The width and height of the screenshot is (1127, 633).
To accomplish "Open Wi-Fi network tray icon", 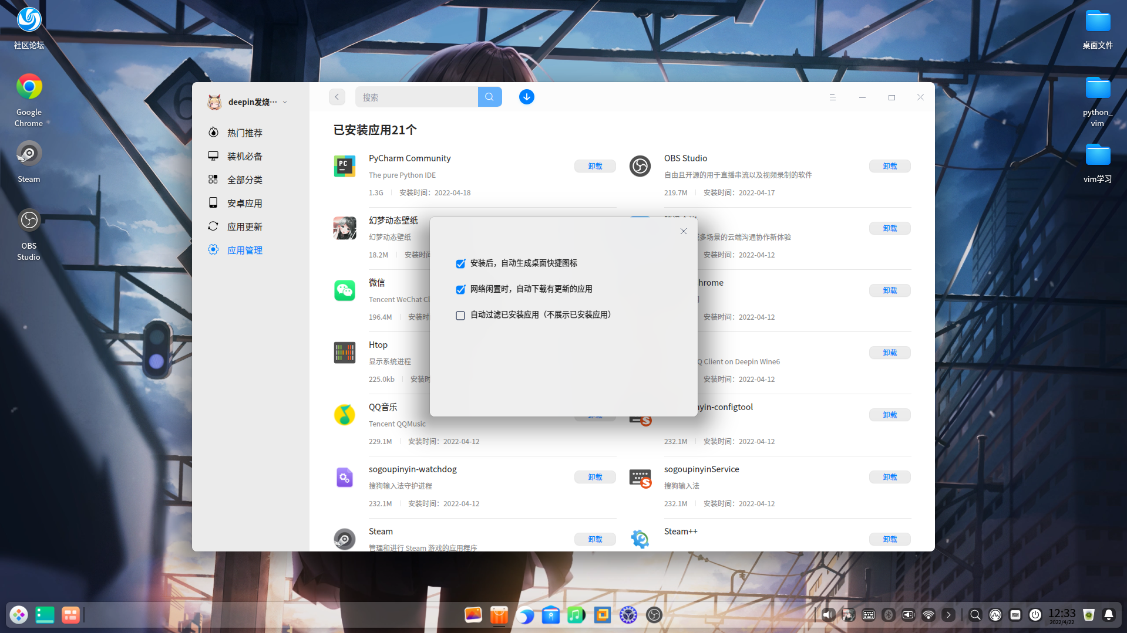I will click(x=928, y=615).
